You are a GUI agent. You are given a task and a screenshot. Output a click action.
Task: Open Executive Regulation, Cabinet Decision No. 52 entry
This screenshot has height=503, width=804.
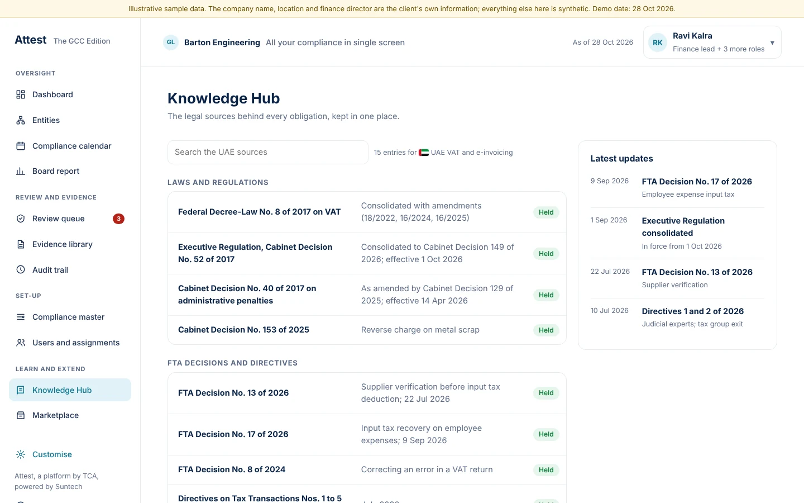pos(367,253)
